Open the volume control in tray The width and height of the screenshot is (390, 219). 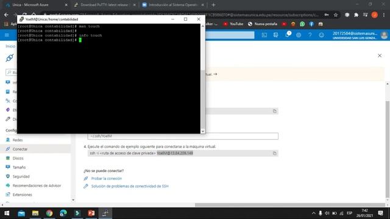(x=327, y=214)
